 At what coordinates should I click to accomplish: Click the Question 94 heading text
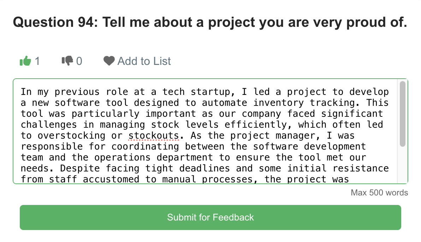pyautogui.click(x=210, y=22)
